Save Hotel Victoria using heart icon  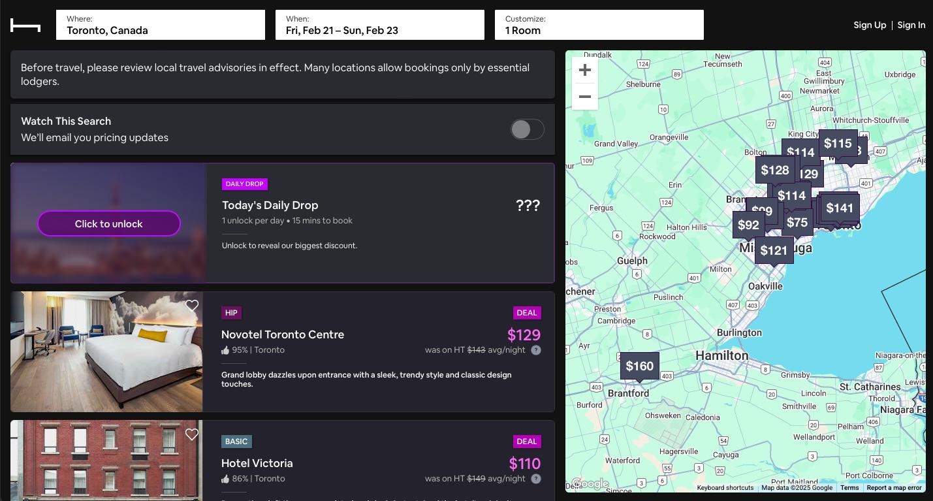192,434
